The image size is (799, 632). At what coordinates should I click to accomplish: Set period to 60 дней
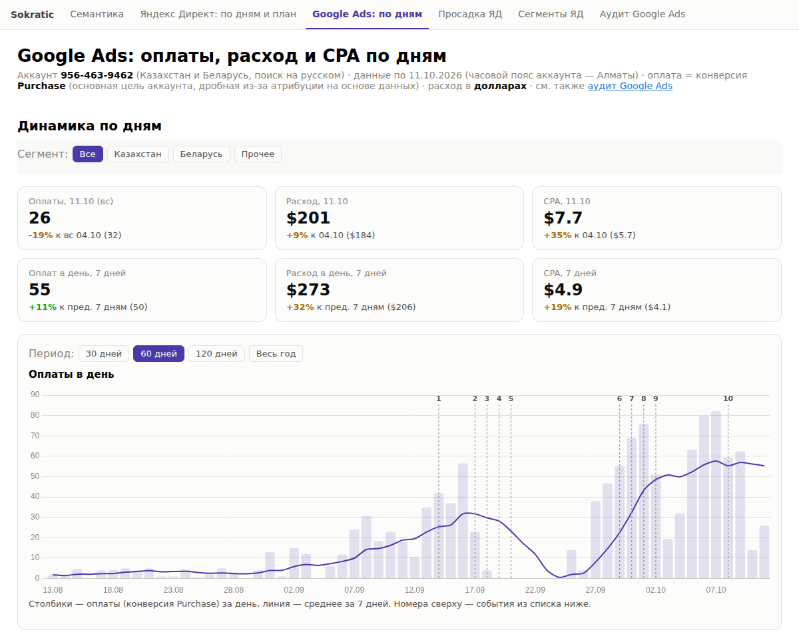[x=158, y=353]
